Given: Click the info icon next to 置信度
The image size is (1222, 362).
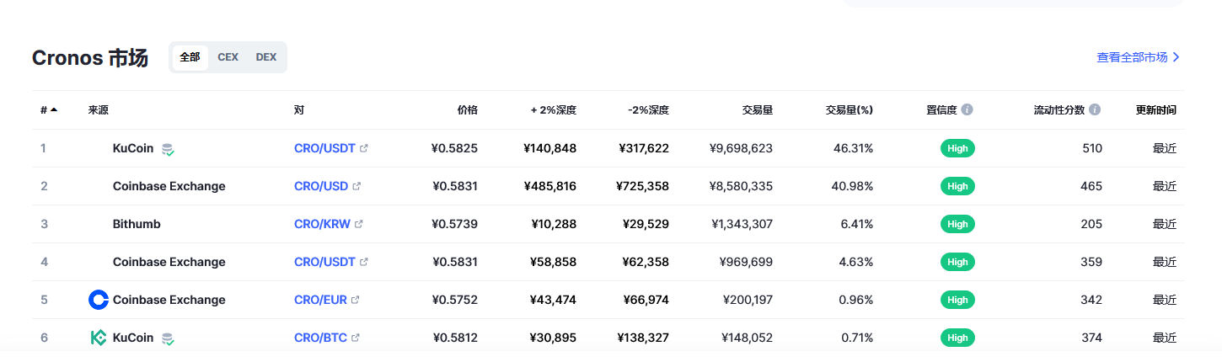Looking at the screenshot, I should click(x=967, y=109).
